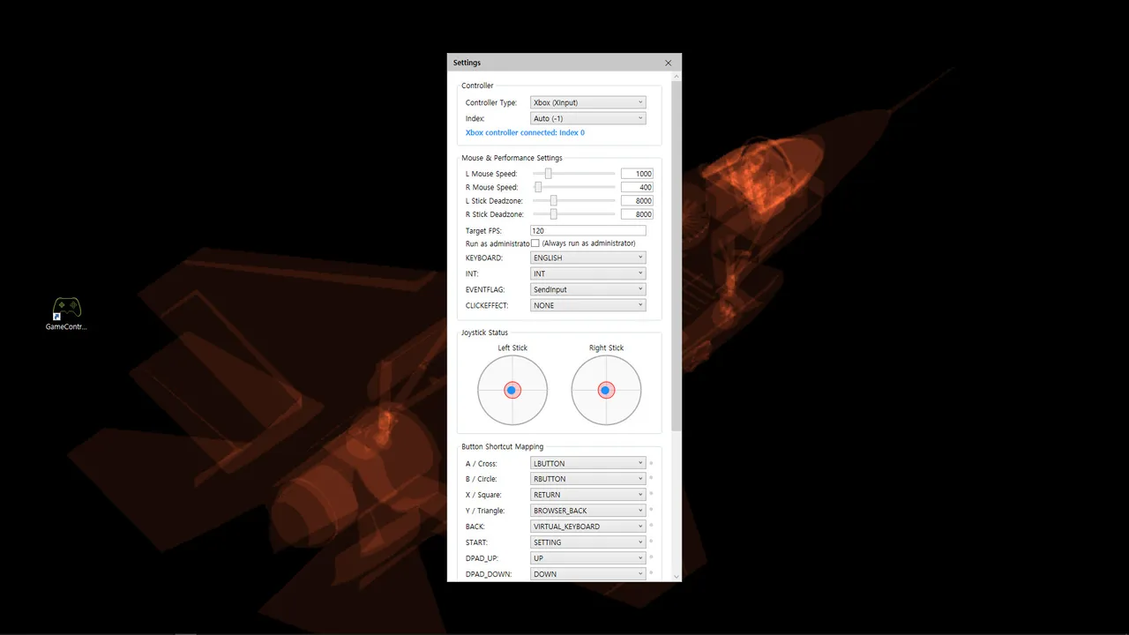Click the Left Stick joystick indicator circle
This screenshot has width=1129, height=635.
[512, 390]
